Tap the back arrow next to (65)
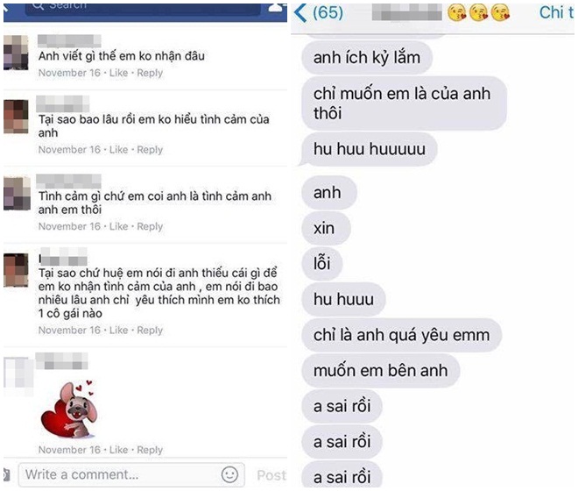Viewport: 578px width, 491px height. [300, 13]
